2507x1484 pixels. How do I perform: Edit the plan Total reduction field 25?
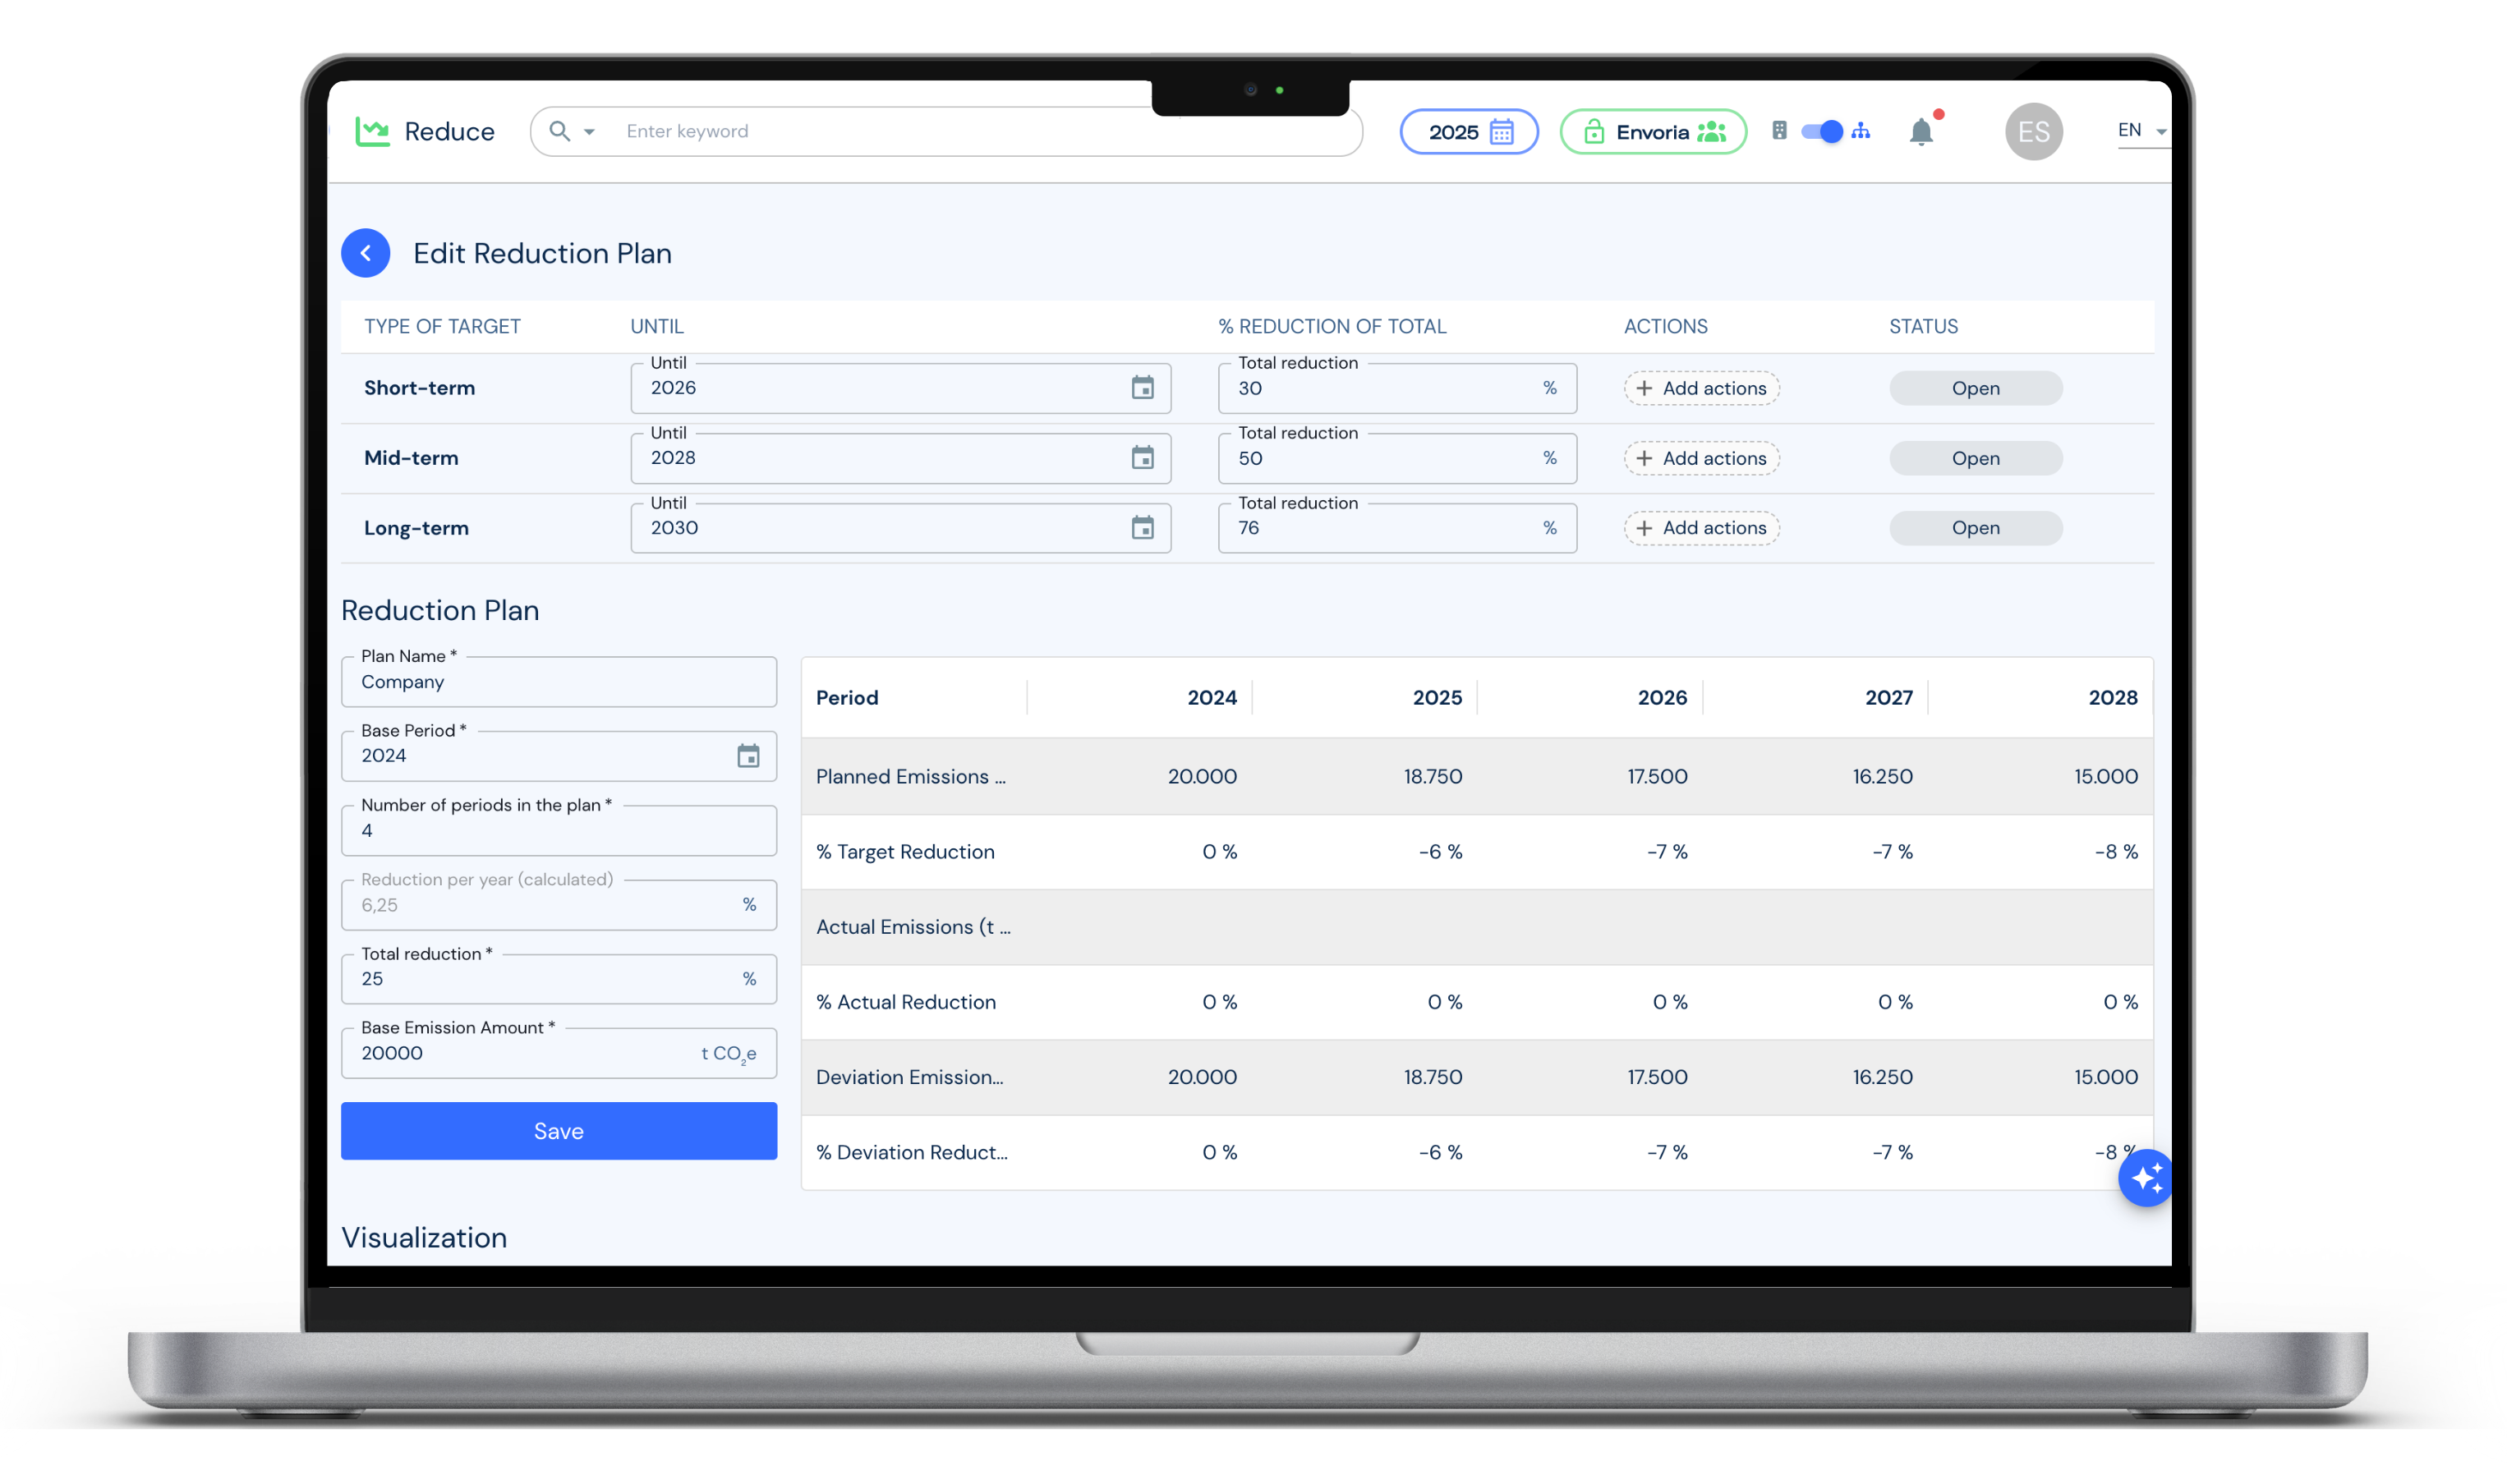(x=558, y=979)
